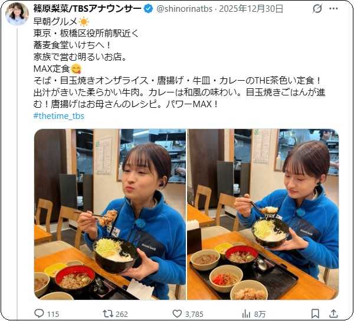Enlarge the left photo of karaage bite
Viewport: 354px width, 321px height.
tap(110, 214)
